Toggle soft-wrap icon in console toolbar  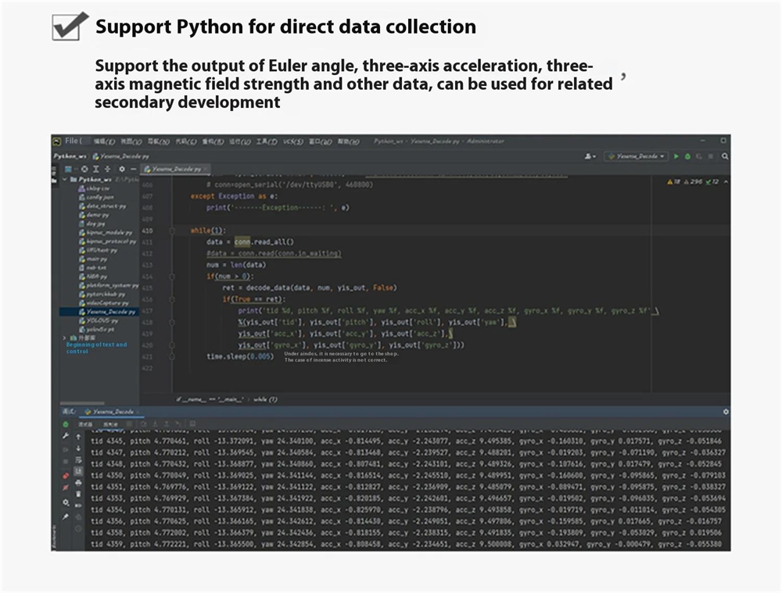(78, 460)
